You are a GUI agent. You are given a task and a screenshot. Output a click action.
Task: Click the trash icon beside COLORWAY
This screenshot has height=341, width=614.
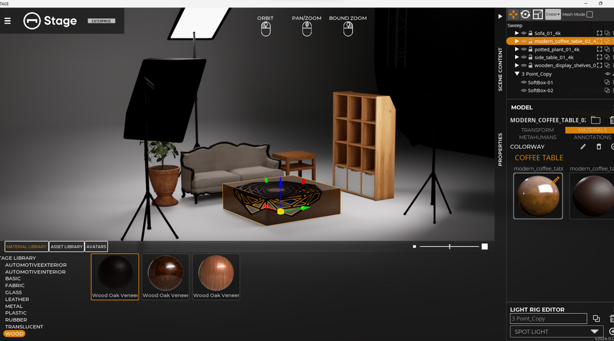click(599, 147)
